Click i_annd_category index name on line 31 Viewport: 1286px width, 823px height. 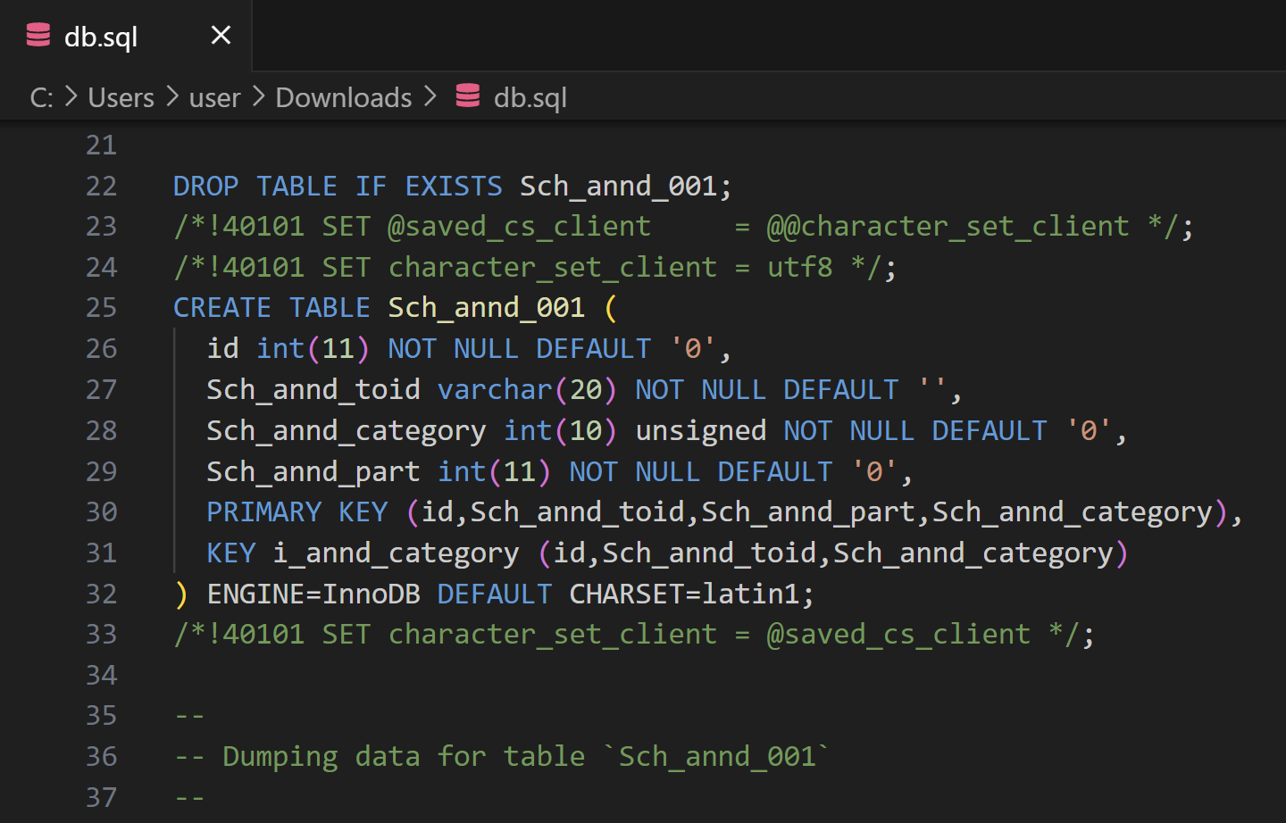397,553
